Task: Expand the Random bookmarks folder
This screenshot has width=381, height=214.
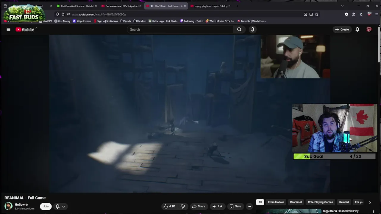Action: coord(140,21)
